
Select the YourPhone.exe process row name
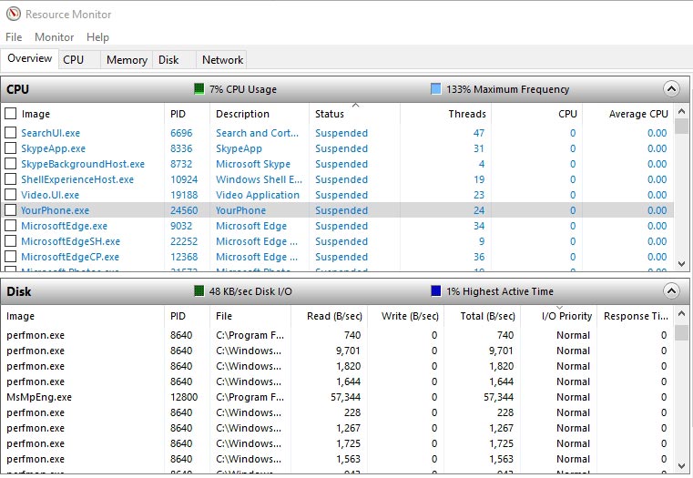click(55, 210)
